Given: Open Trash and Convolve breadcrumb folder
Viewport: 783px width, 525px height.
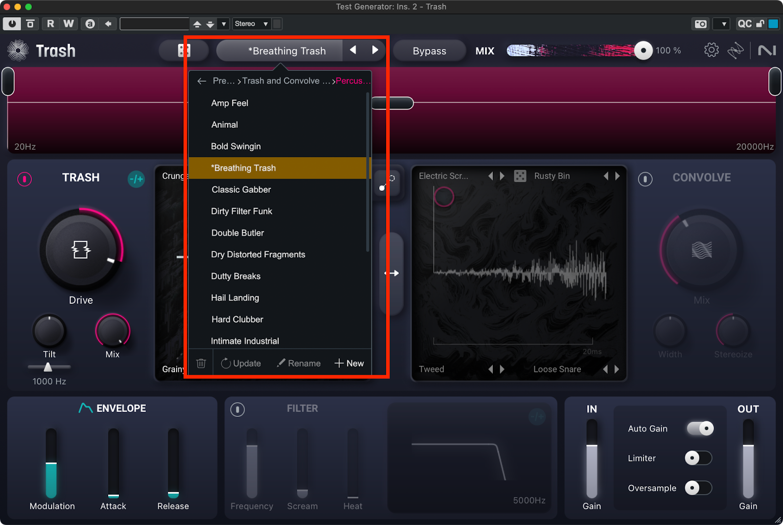Looking at the screenshot, I should (286, 81).
